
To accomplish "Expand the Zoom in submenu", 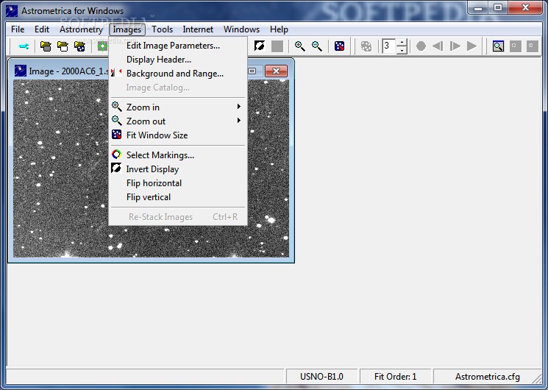I will click(x=177, y=107).
